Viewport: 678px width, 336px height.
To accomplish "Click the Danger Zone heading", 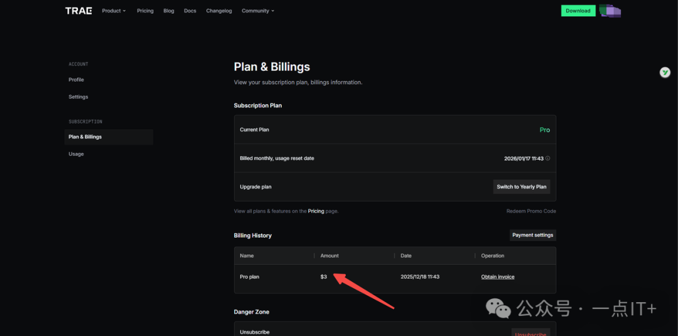I will tap(251, 312).
